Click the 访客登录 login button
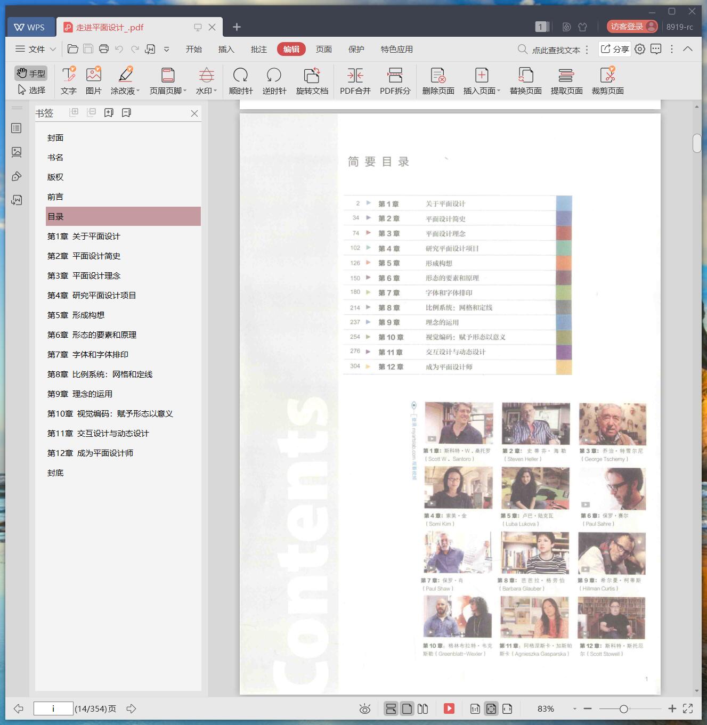Image resolution: width=707 pixels, height=725 pixels. (x=632, y=27)
